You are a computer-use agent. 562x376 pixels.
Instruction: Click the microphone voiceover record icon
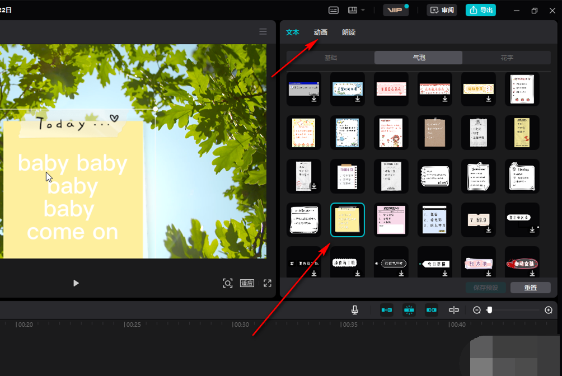coord(355,310)
